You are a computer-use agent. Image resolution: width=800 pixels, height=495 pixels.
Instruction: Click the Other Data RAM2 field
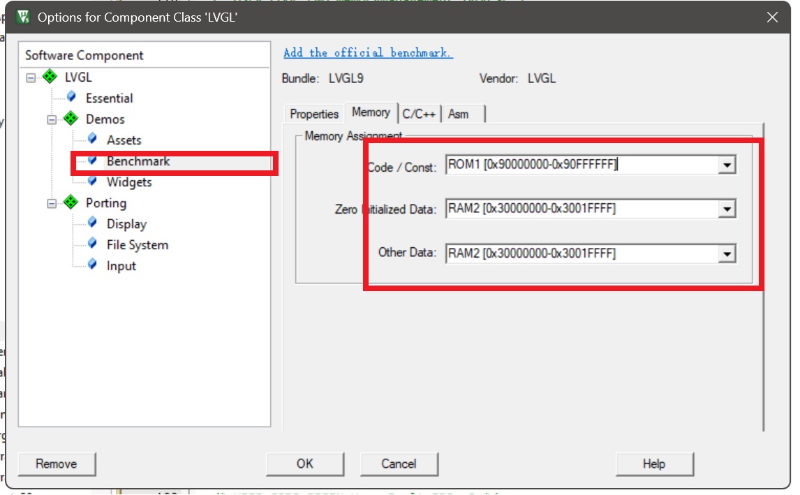[582, 253]
